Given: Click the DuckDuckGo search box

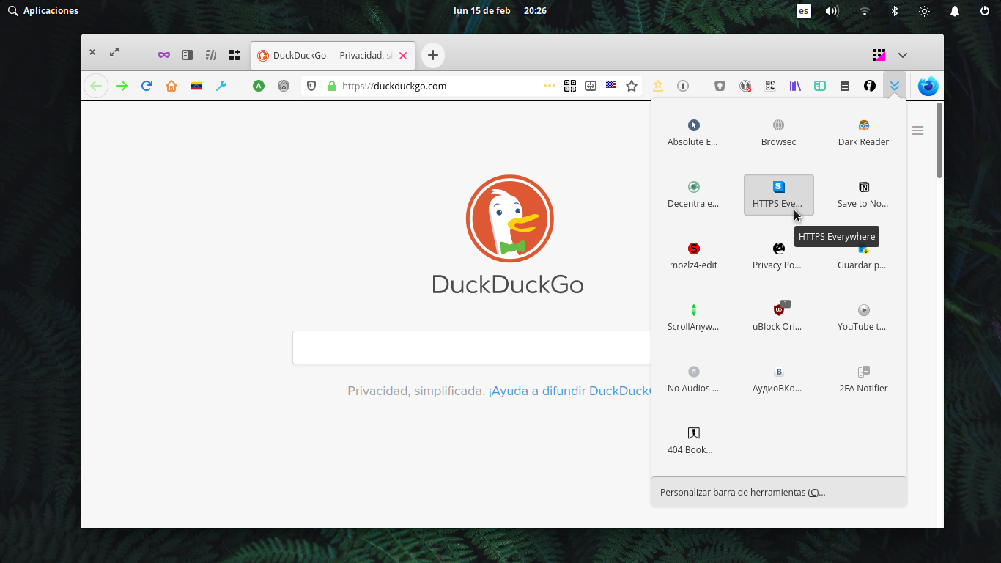Looking at the screenshot, I should [472, 347].
